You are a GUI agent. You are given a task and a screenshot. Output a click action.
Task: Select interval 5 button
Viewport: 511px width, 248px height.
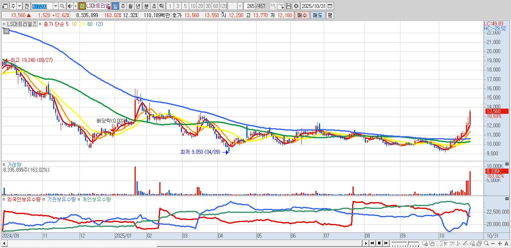point(185,6)
